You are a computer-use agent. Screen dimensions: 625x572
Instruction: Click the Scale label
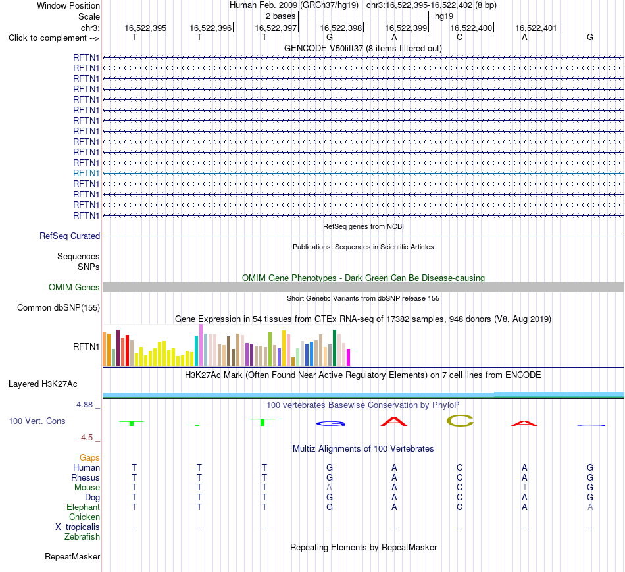point(89,16)
